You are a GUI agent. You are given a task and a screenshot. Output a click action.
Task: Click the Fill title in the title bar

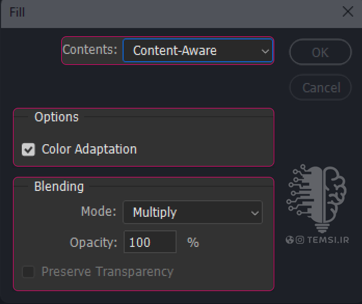17,12
